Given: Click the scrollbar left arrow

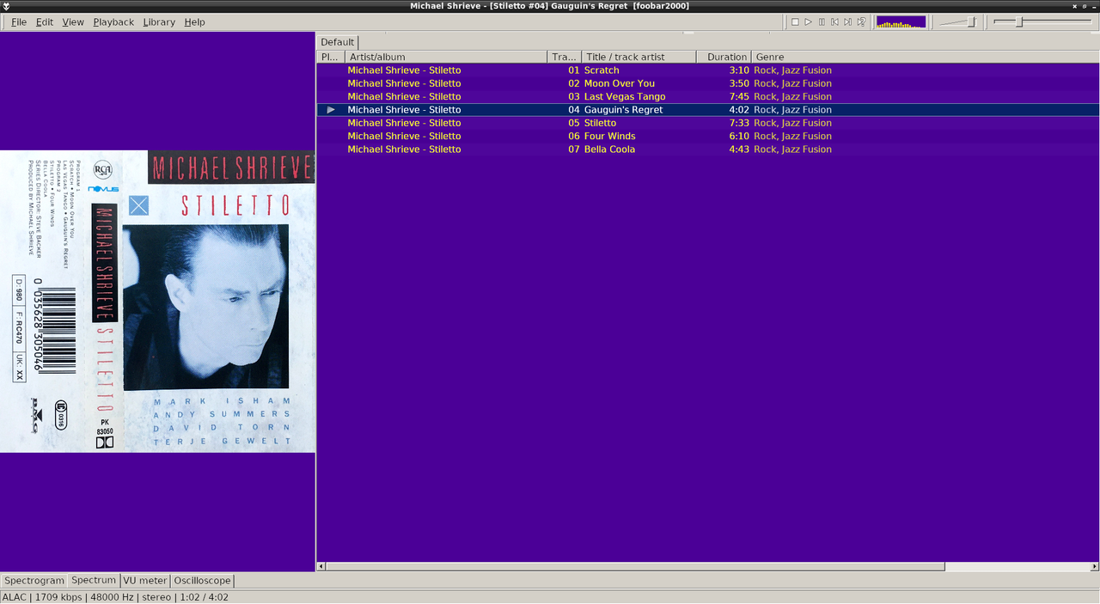Looking at the screenshot, I should pyautogui.click(x=321, y=566).
